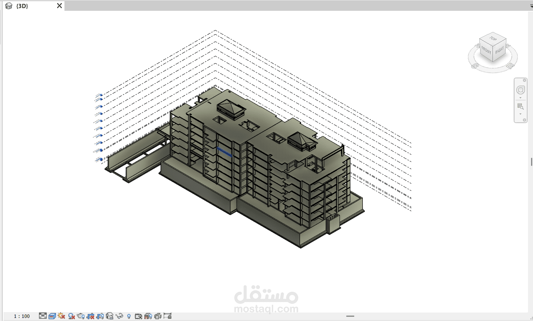Toggle Highlight Displacement Sets icon
Image resolution: width=533 pixels, height=321 pixels.
(158, 316)
